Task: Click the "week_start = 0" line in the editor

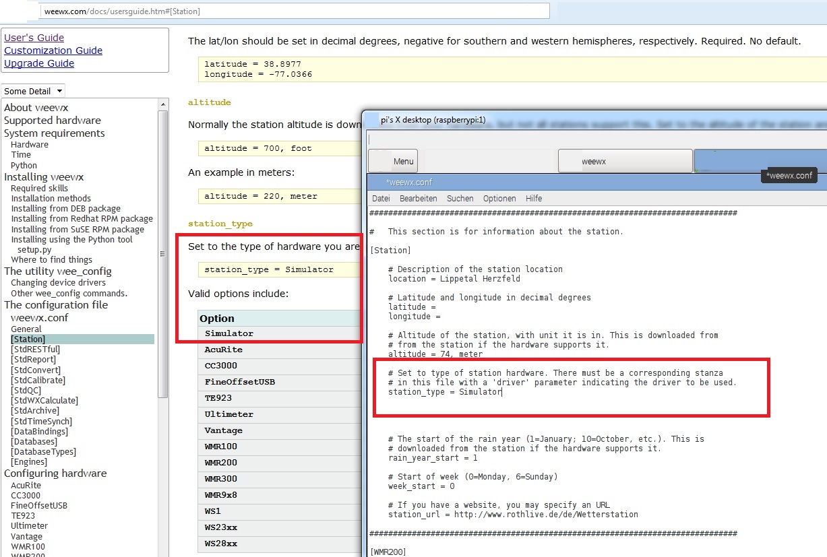Action: coord(421,486)
